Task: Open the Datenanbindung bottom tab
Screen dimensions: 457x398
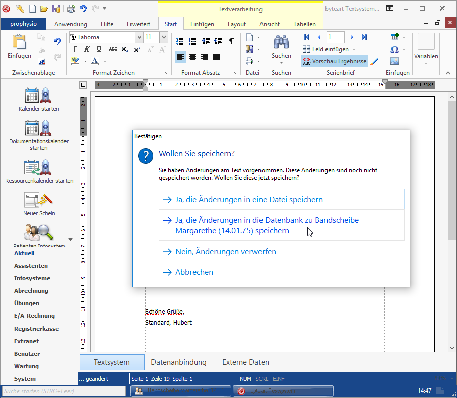Action: (x=178, y=362)
